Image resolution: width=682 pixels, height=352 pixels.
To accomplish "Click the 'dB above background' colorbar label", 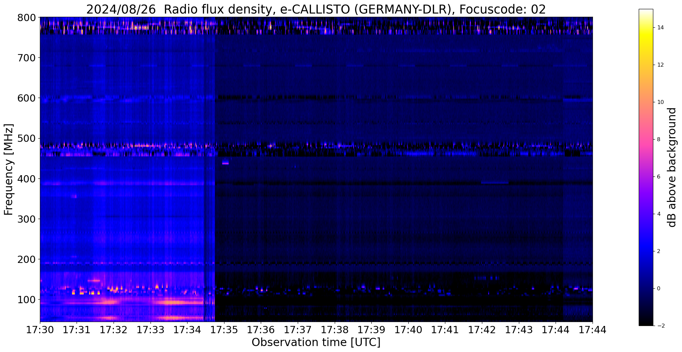I will point(672,167).
